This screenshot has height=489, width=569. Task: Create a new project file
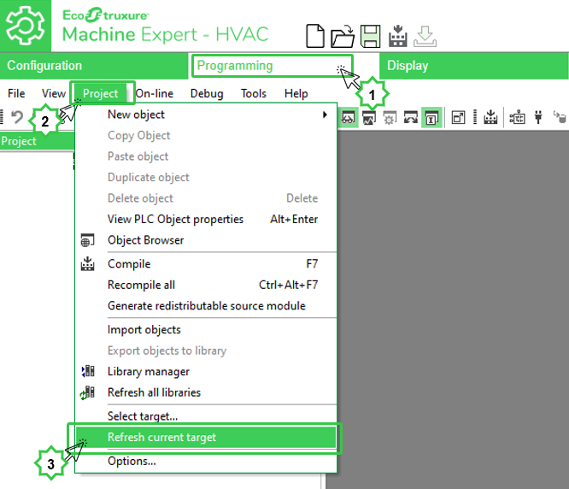tap(315, 36)
